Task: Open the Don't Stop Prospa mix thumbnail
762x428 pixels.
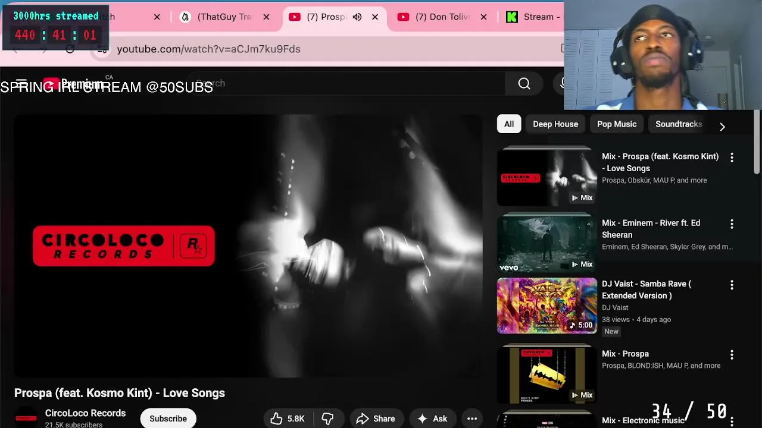Action: point(547,374)
